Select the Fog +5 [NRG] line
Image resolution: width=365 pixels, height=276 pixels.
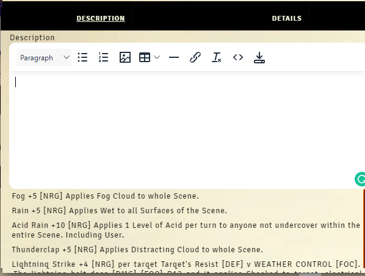pyautogui.click(x=106, y=196)
